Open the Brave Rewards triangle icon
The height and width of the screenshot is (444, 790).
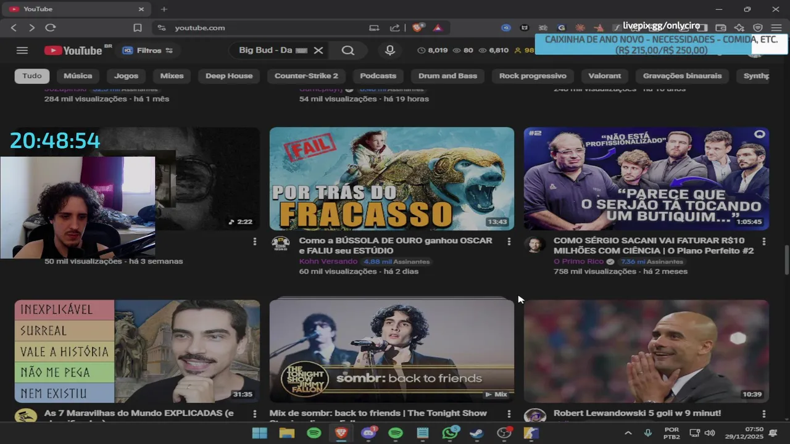pyautogui.click(x=438, y=28)
